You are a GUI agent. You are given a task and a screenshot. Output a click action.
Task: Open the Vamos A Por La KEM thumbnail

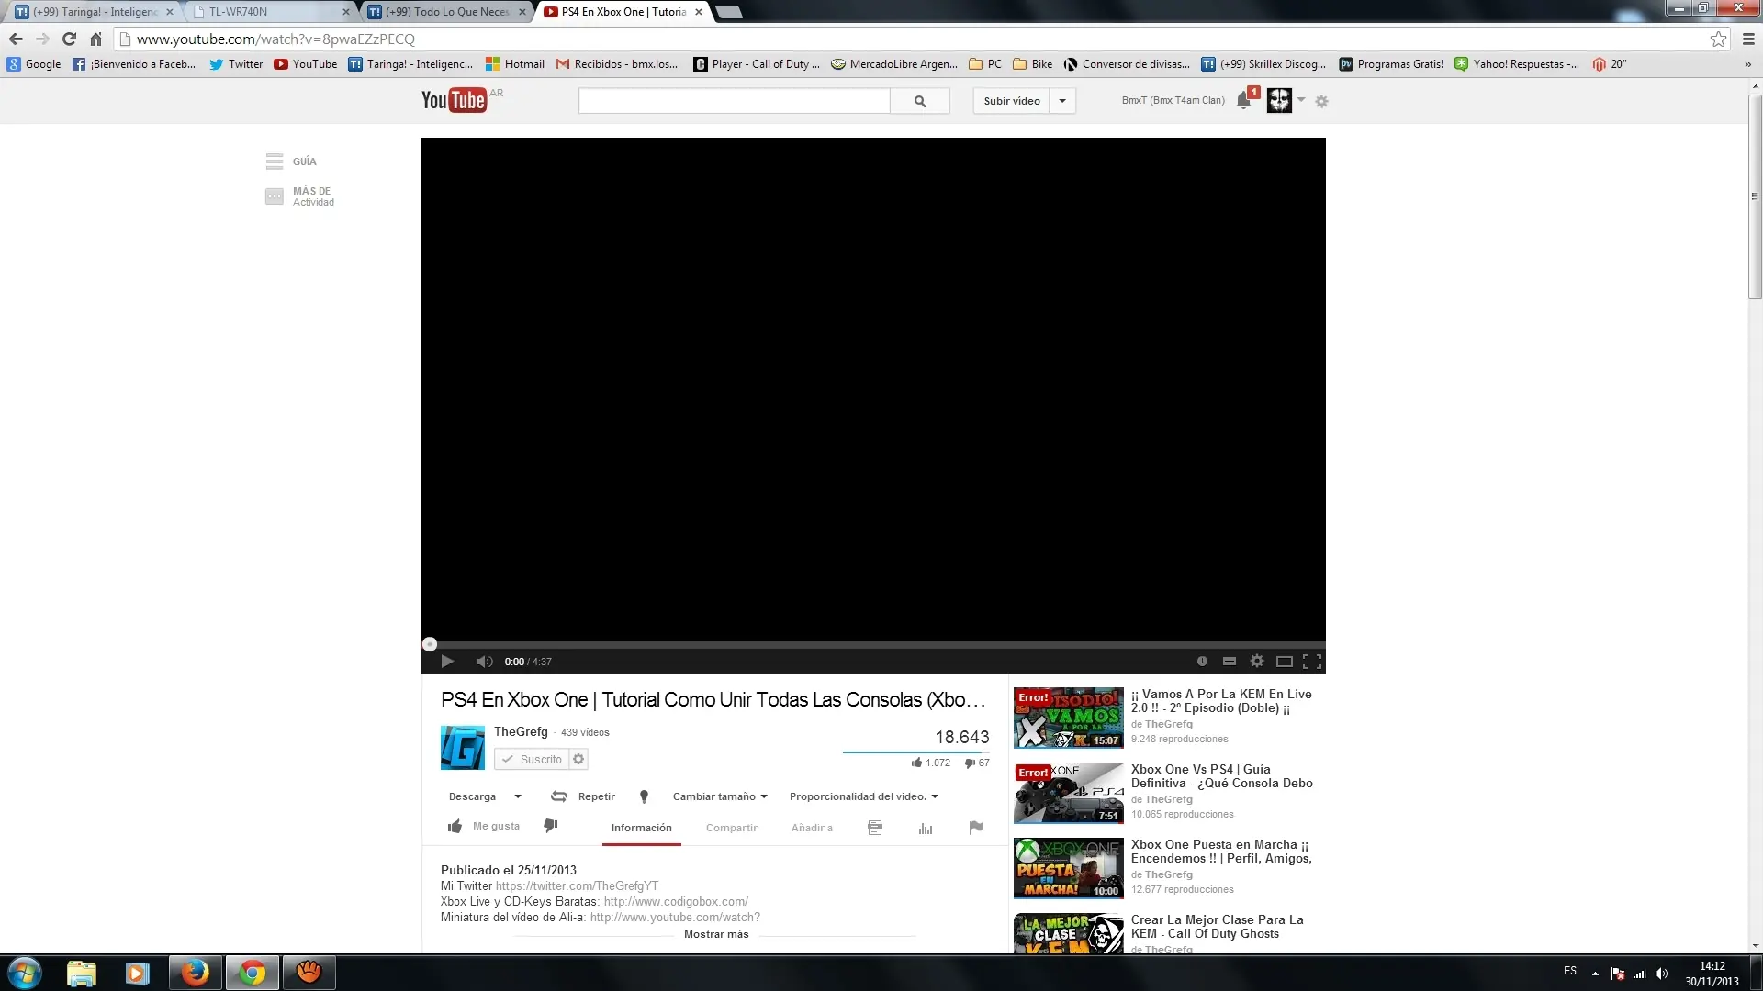1069,718
